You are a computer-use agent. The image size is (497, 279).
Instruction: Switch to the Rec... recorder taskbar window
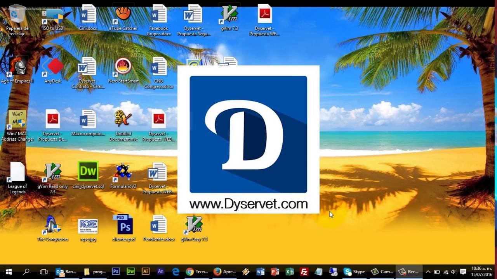pyautogui.click(x=408, y=272)
